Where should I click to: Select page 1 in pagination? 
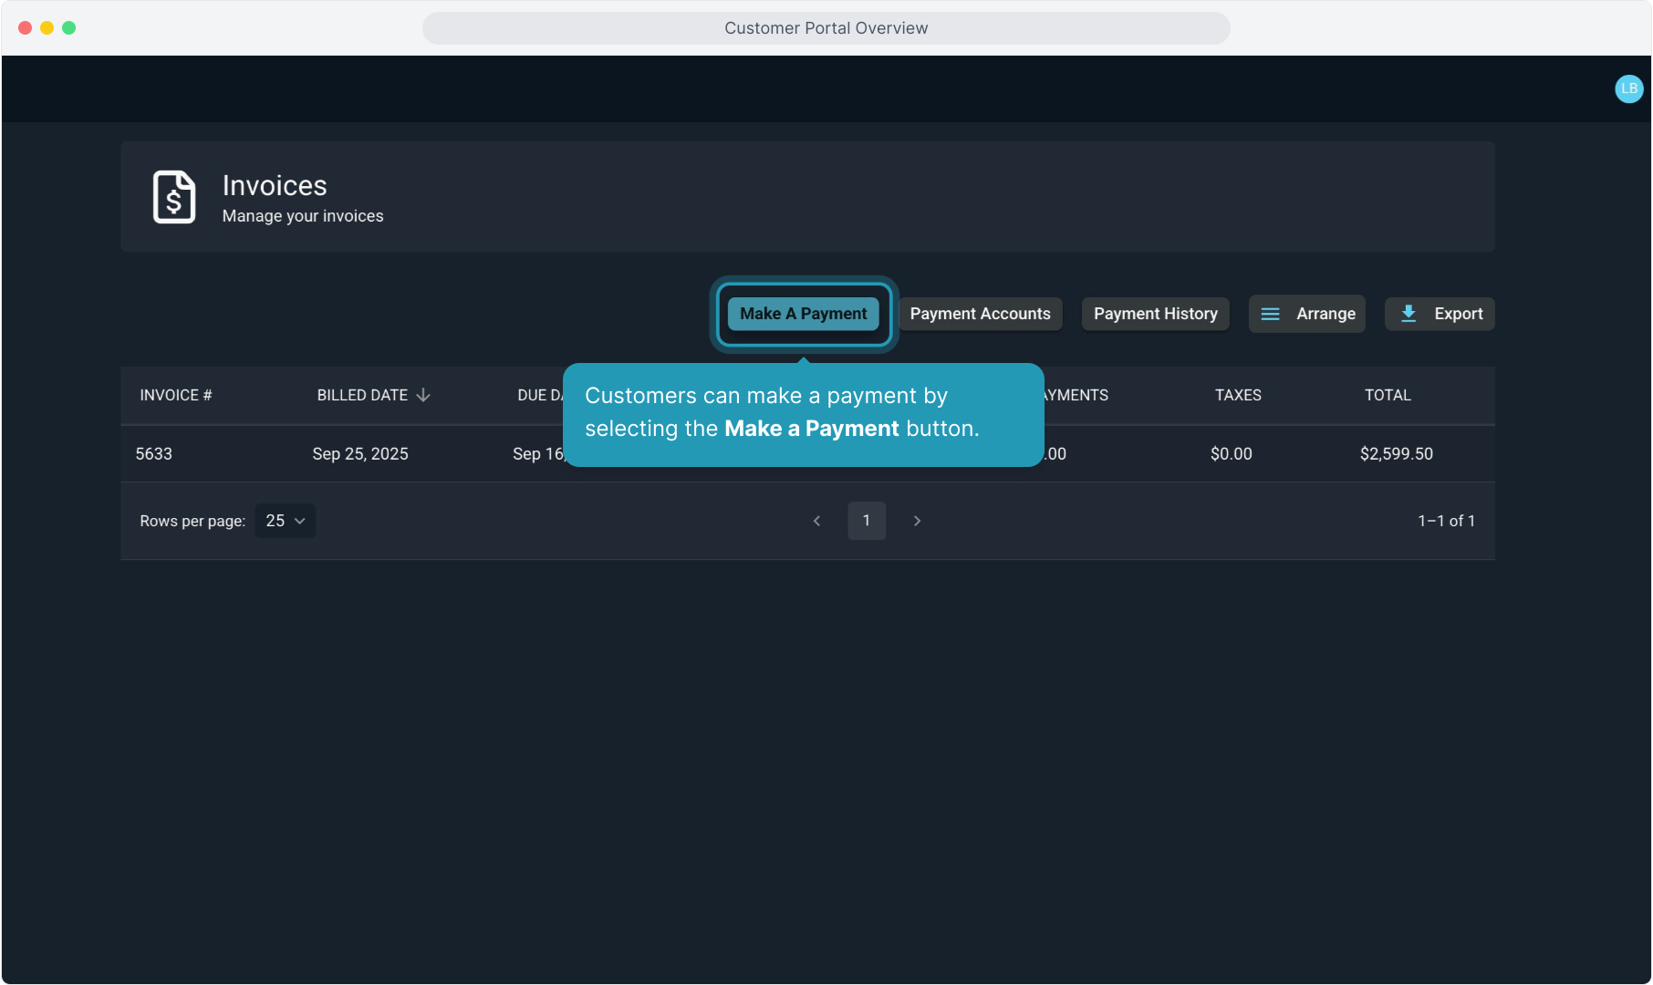coord(866,521)
